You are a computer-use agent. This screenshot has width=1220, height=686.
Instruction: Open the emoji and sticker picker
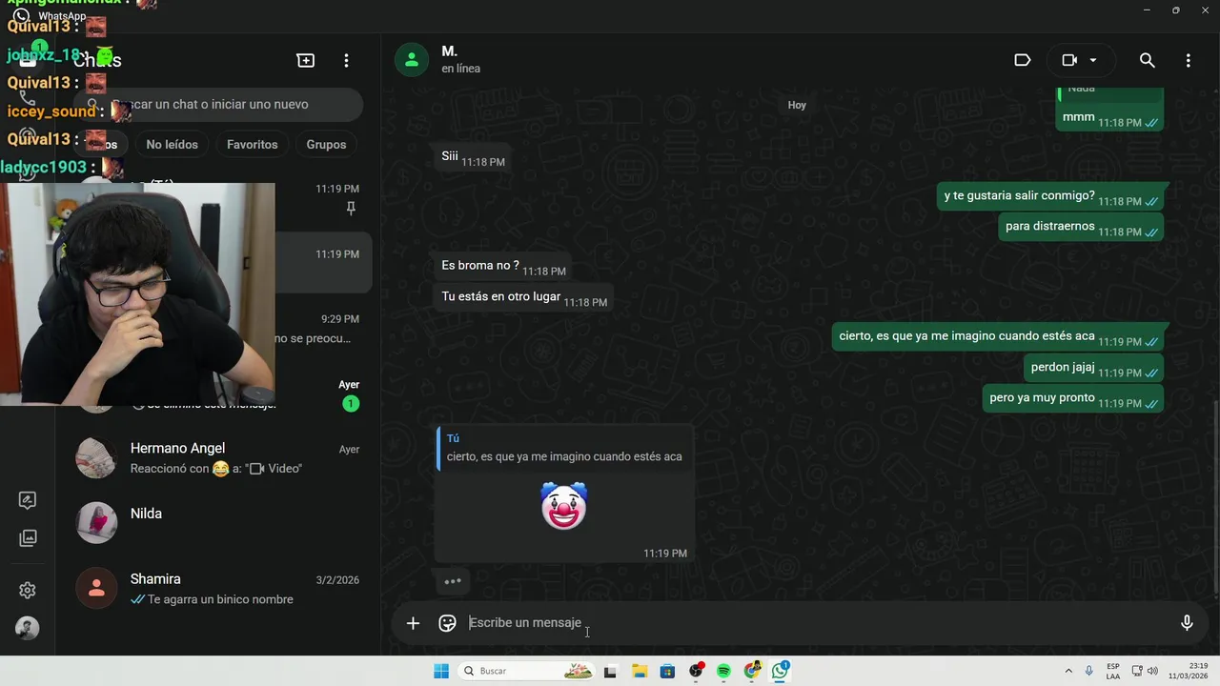(x=447, y=623)
